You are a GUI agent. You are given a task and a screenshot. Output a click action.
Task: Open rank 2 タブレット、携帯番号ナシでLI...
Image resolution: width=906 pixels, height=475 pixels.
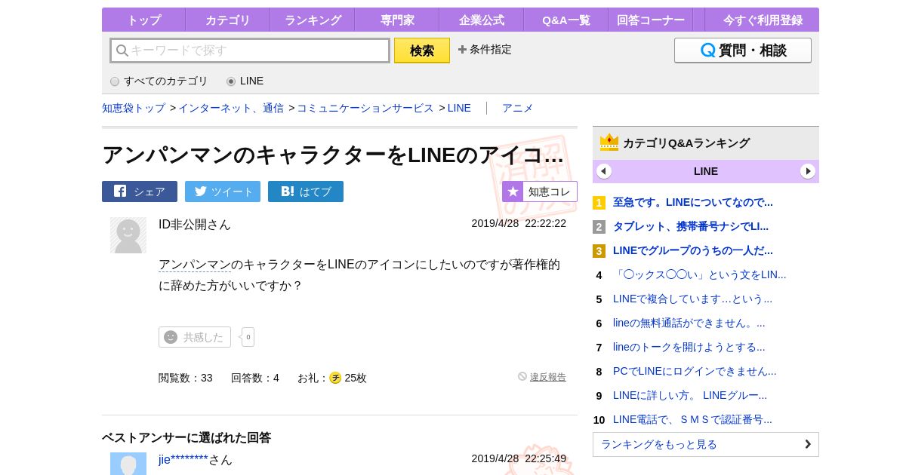pyautogui.click(x=691, y=226)
